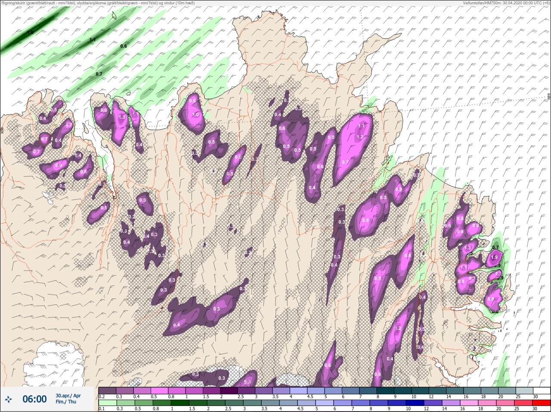Viewport: 551px width, 412px height.
Task: Click the 1.6 value on the dark green rain band
Action: [30, 33]
